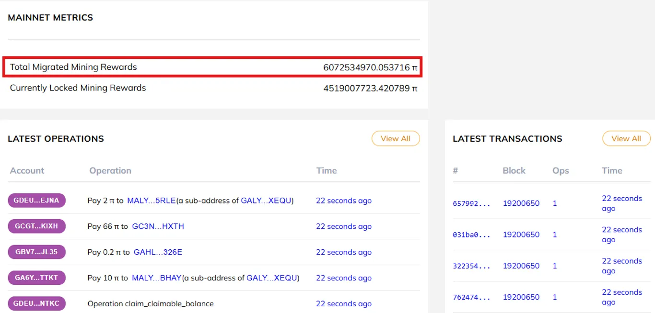Open block 19200650 in 762474 row
This screenshot has height=313, width=655.
coord(521,297)
